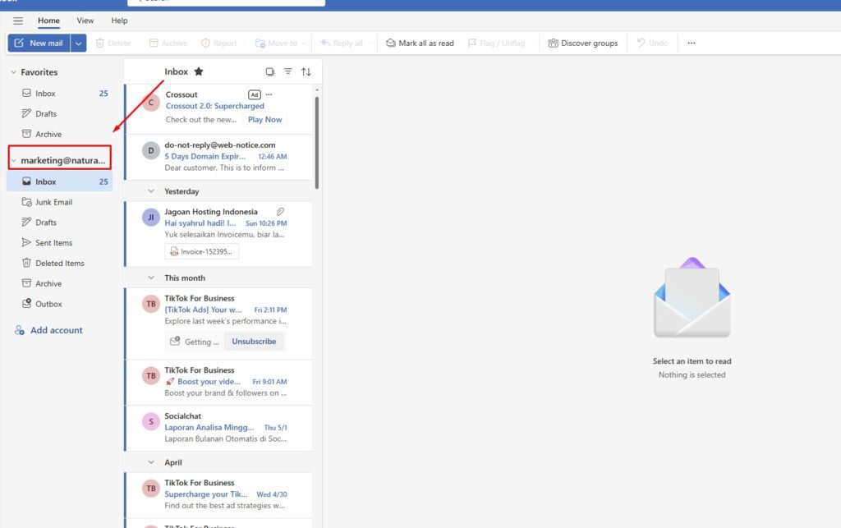Click the JI avatar of Jagoan Hosting
This screenshot has height=528, width=841.
(151, 217)
